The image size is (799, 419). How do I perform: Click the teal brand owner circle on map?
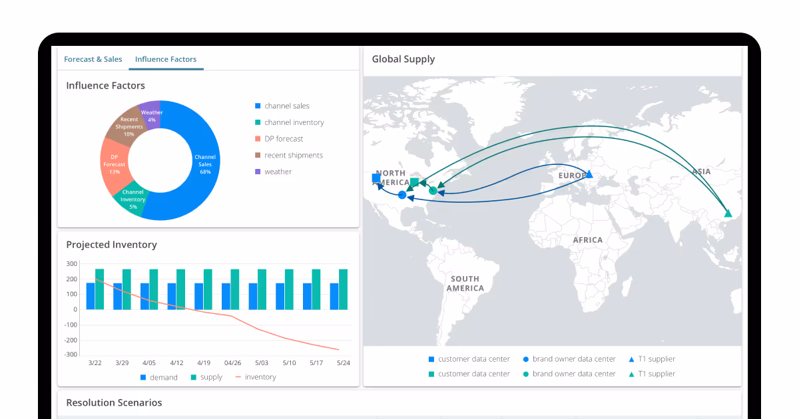click(433, 191)
